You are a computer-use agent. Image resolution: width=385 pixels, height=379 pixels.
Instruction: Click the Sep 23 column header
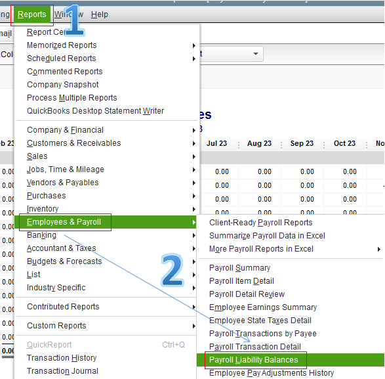(x=302, y=143)
